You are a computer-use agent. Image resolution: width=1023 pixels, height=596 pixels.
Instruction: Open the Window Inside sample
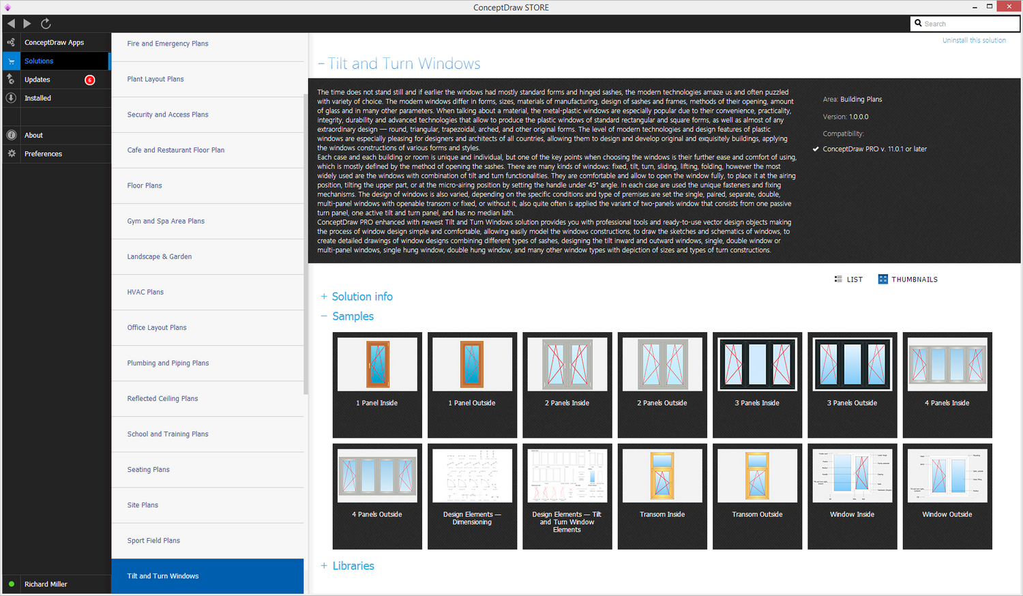pyautogui.click(x=853, y=496)
